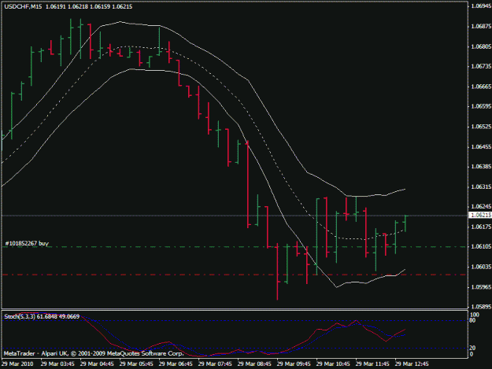Viewport: 492px width, 369px height.
Task: Click the 29 Mar 10:45 time label
Action: 333,364
